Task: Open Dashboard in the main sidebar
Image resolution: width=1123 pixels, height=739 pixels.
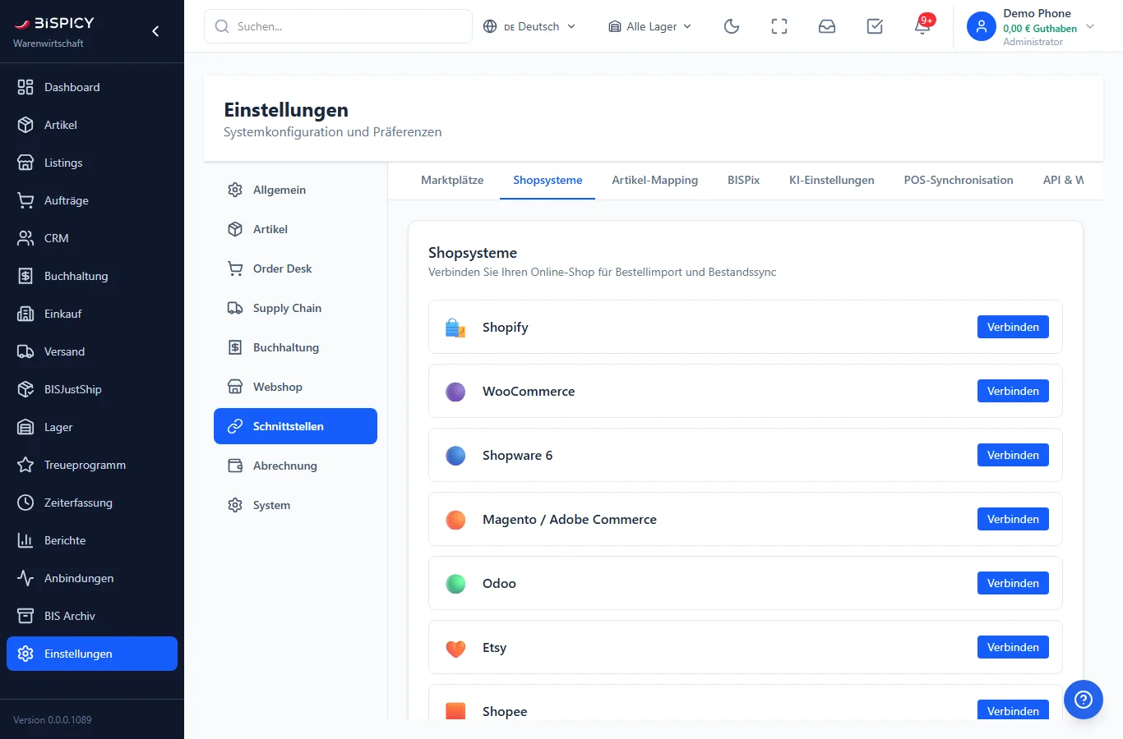Action: 92,87
